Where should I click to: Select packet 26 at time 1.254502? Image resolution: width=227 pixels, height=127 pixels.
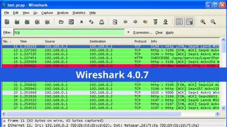coord(111,104)
